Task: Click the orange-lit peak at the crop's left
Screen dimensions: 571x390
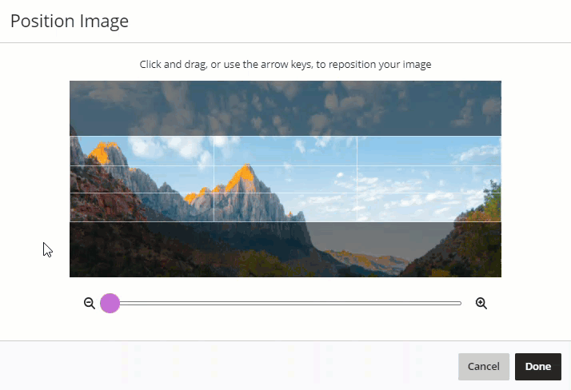Action: pyautogui.click(x=103, y=153)
